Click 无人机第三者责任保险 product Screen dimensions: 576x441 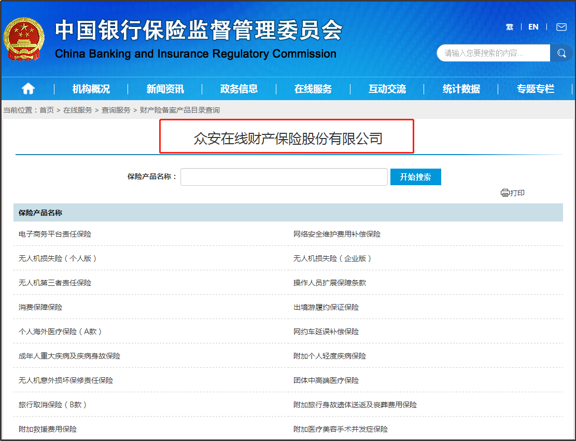[x=55, y=283]
